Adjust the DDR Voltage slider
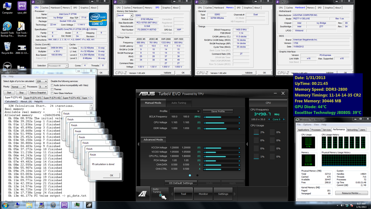The width and height of the screenshot is (371, 209). click(222, 128)
